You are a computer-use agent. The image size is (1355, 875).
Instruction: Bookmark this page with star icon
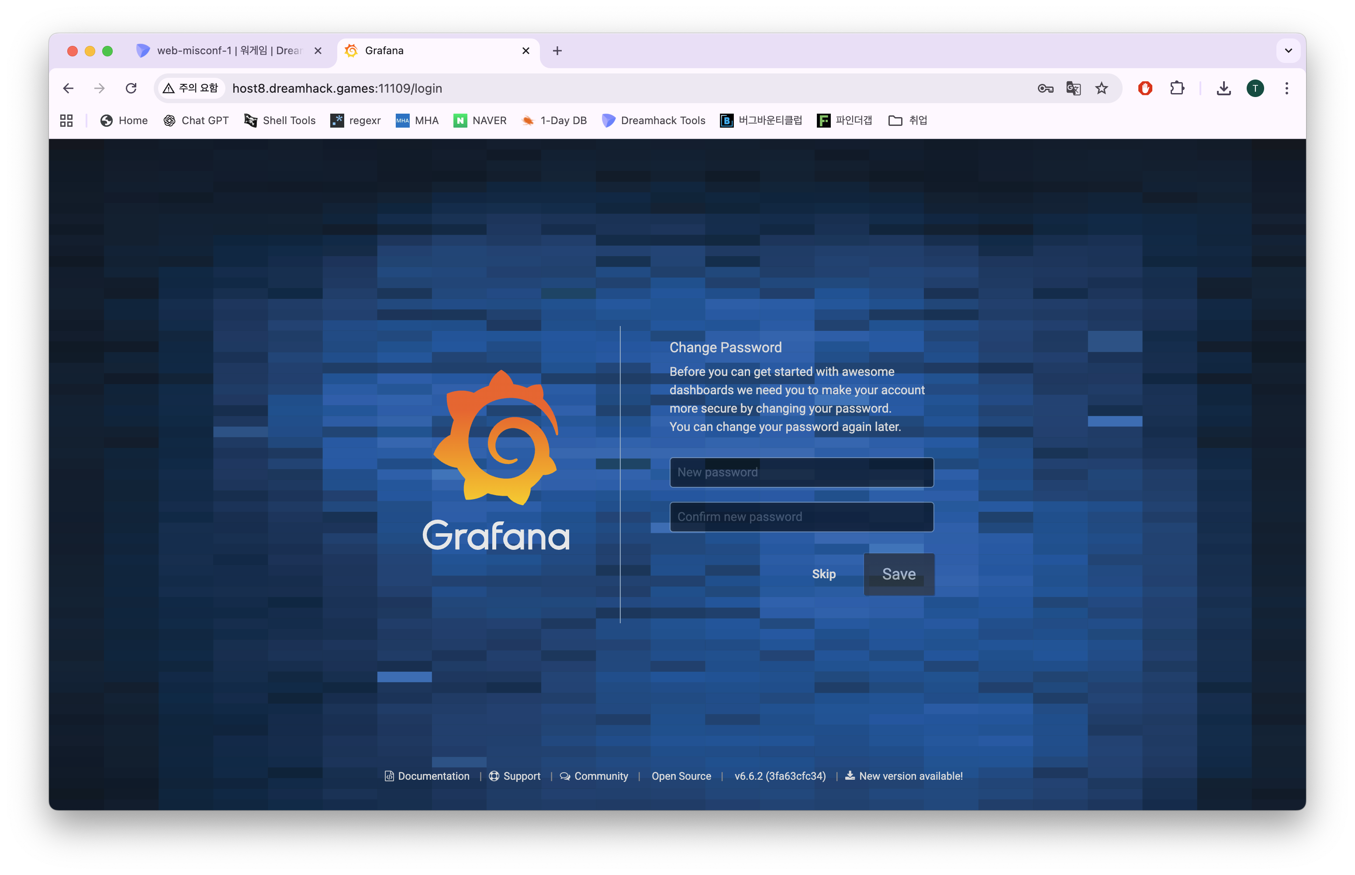(x=1102, y=88)
